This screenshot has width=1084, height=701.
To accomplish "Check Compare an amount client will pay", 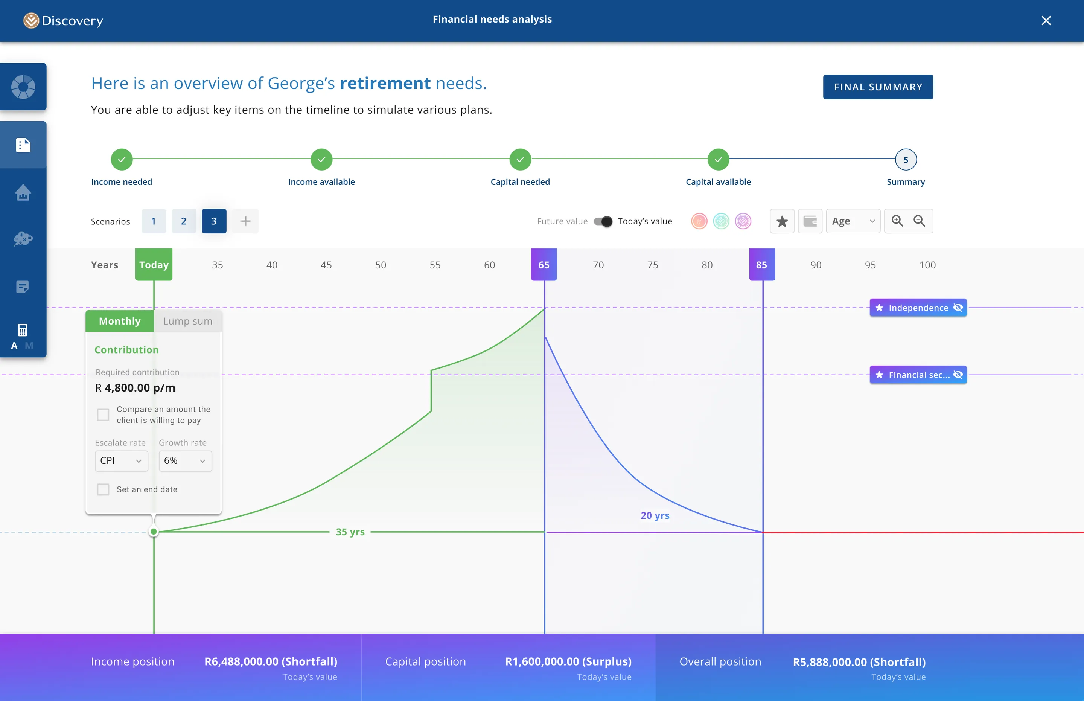I will 103,415.
